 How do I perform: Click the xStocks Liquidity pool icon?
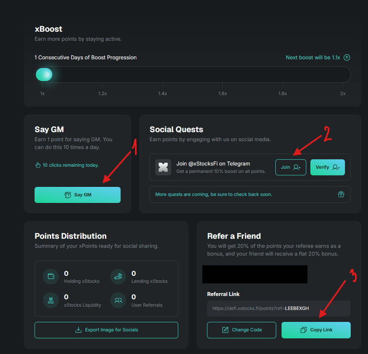(51, 300)
